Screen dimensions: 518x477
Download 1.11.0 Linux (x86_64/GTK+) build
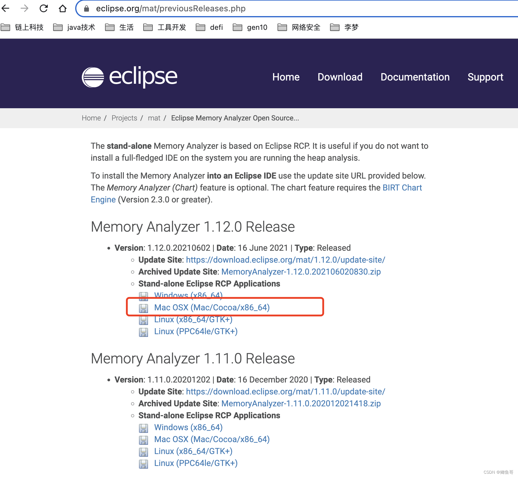pos(193,451)
